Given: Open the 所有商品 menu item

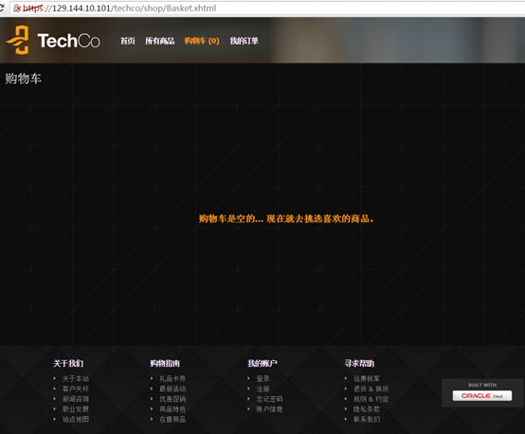Looking at the screenshot, I should 160,41.
